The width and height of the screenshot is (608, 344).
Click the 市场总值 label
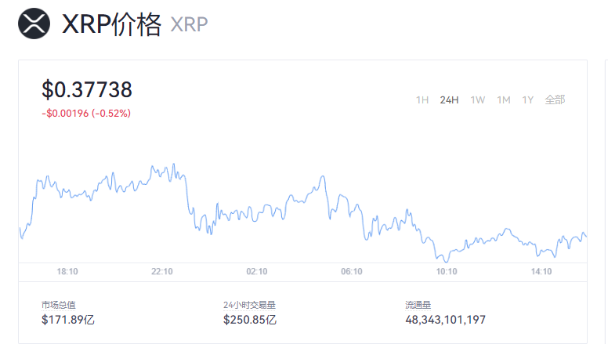click(59, 306)
